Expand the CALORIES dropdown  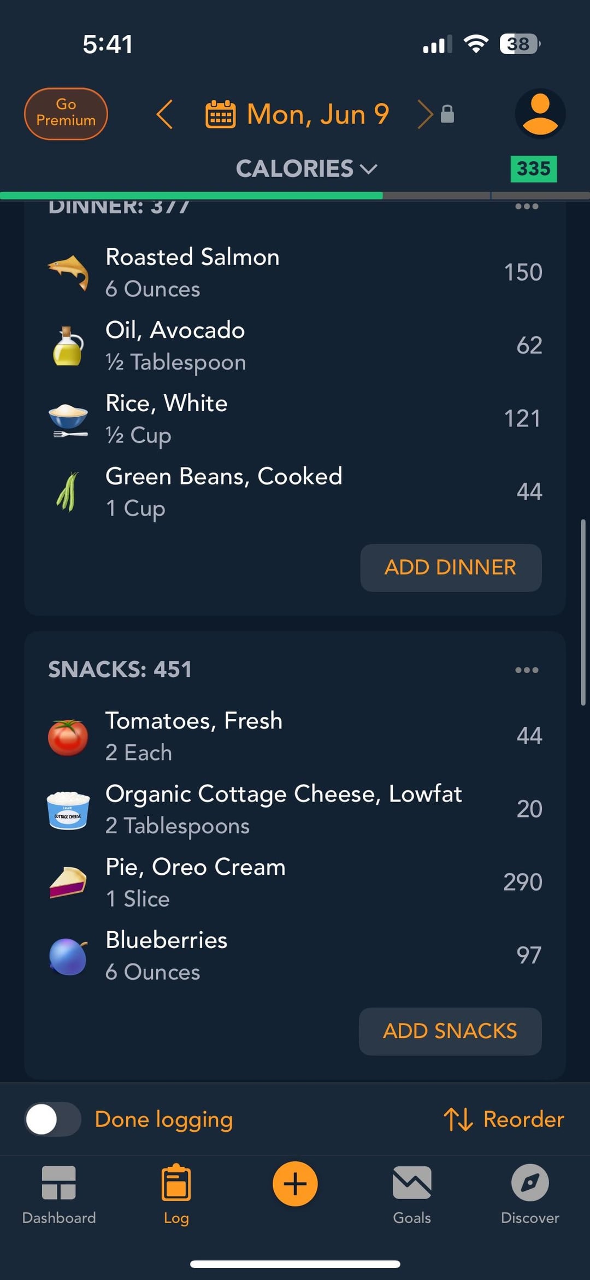(x=306, y=168)
